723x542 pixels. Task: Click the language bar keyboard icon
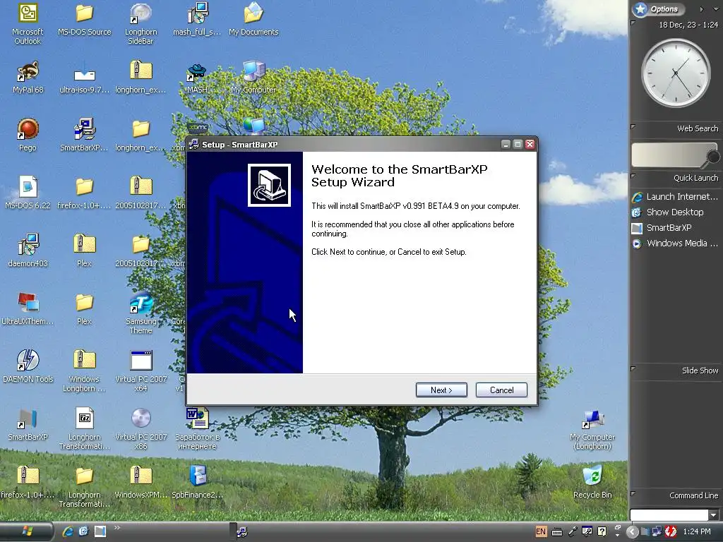(x=557, y=532)
